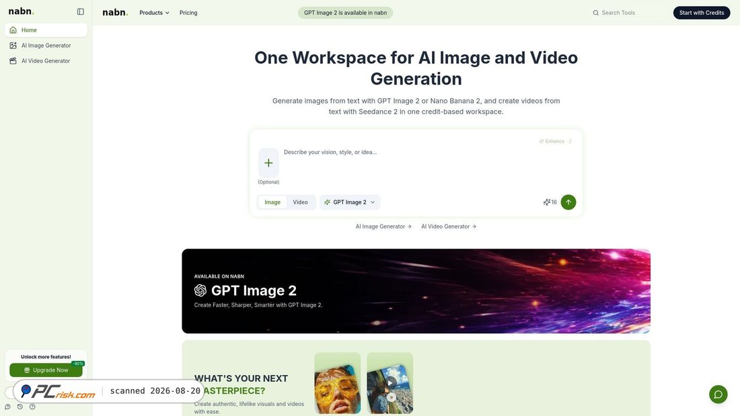Viewport: 740px width, 416px height.
Task: Open AI Video Generator in the sidebar
Action: click(46, 61)
